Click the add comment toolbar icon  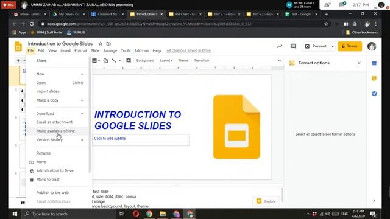(x=129, y=61)
